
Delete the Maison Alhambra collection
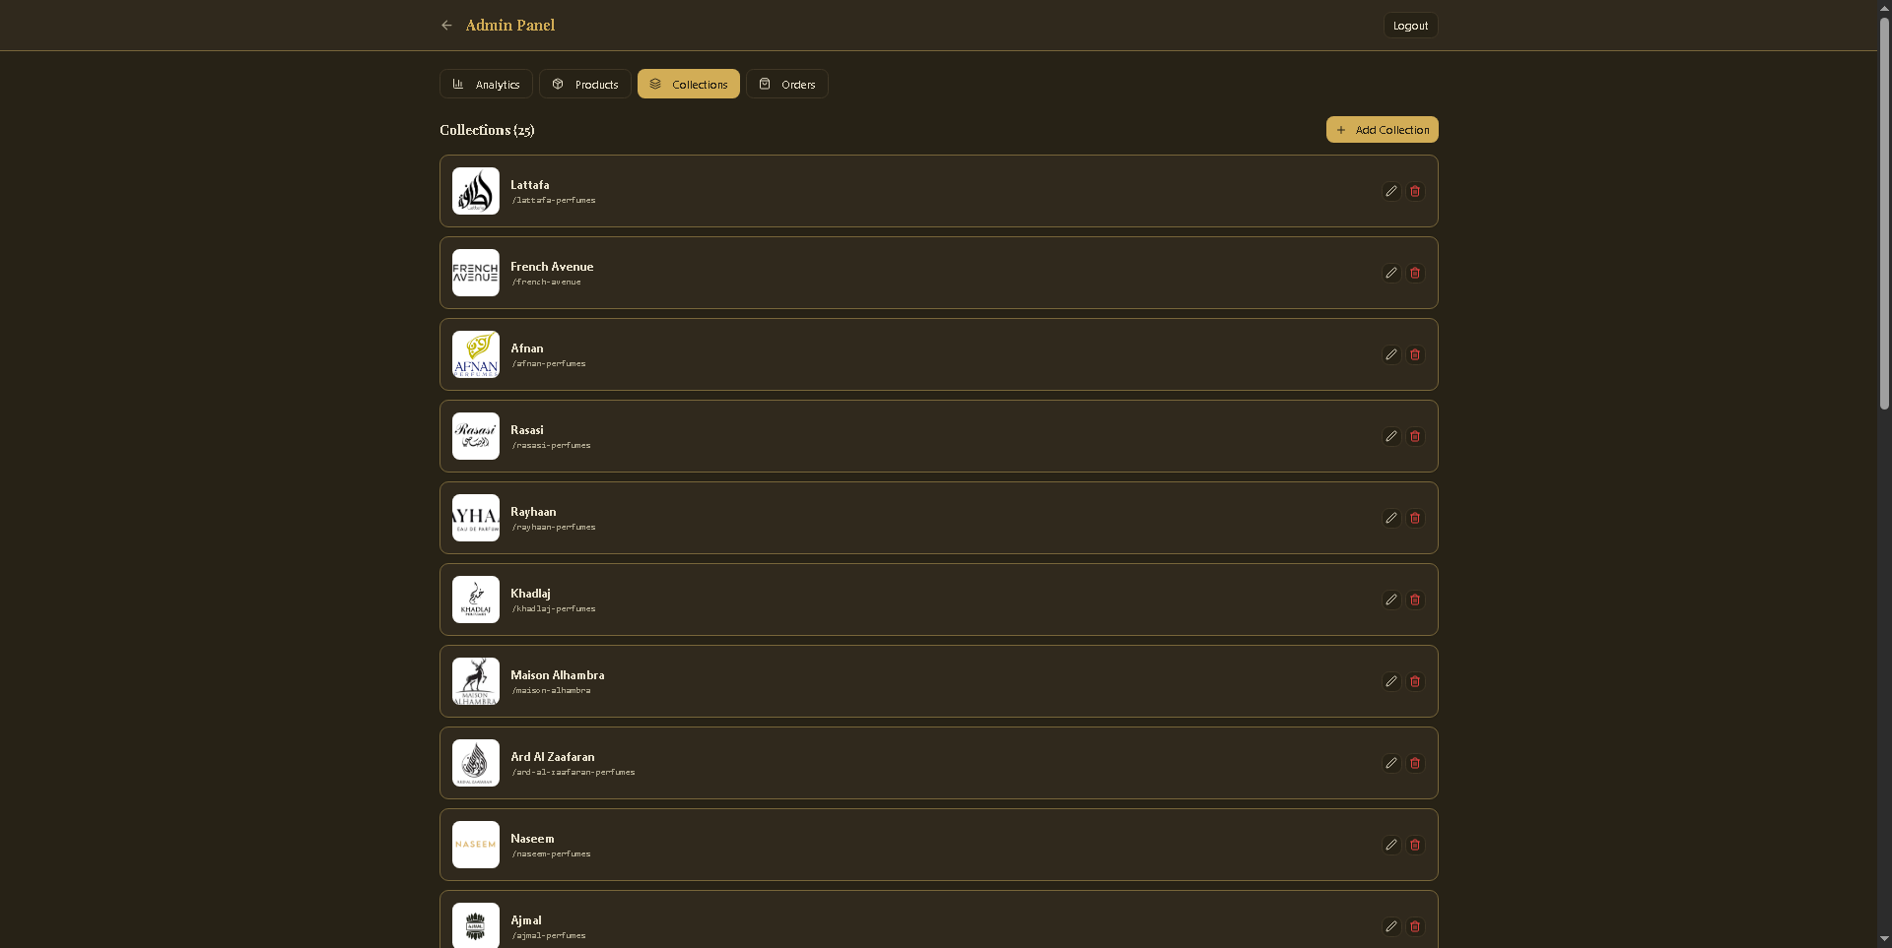pos(1415,681)
